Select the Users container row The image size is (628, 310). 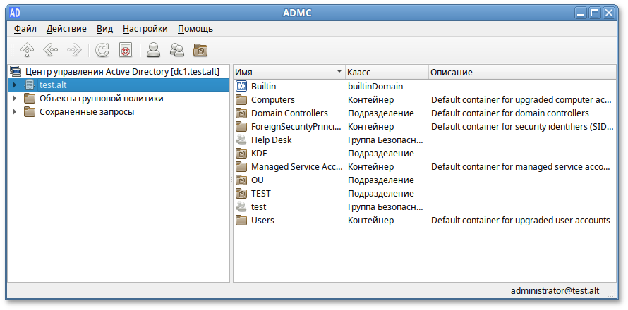[x=262, y=221]
